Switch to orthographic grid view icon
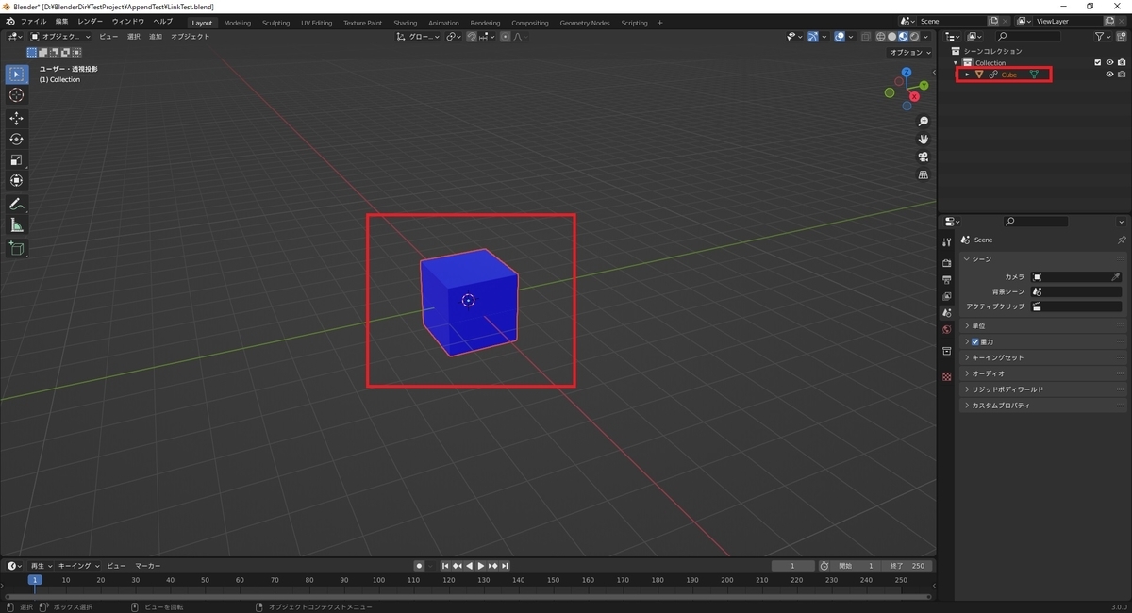This screenshot has width=1132, height=613. coord(924,174)
